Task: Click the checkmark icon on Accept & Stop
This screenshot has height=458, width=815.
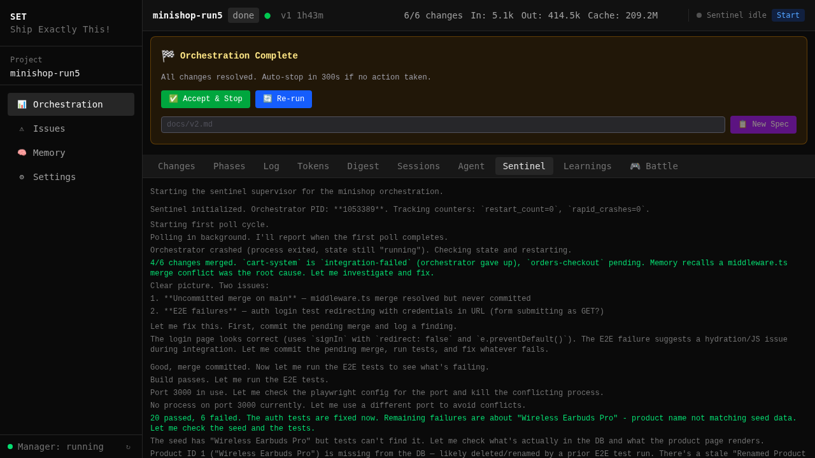Action: pos(173,99)
